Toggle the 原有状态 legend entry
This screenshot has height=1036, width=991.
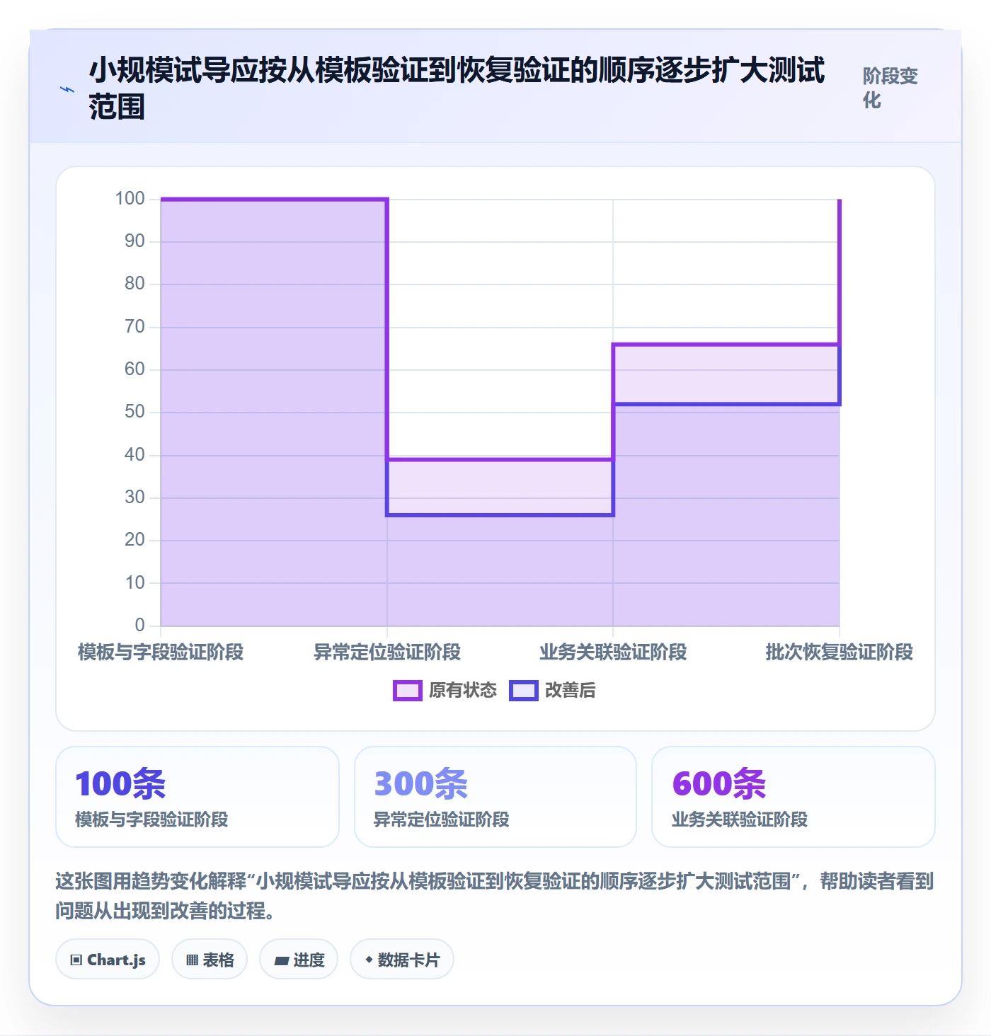pyautogui.click(x=445, y=690)
